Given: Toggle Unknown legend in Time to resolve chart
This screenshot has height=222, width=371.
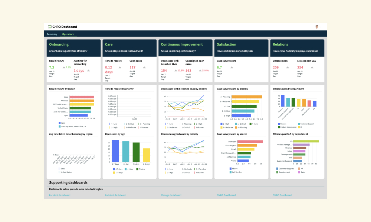Looking at the screenshot, I should point(143,127).
